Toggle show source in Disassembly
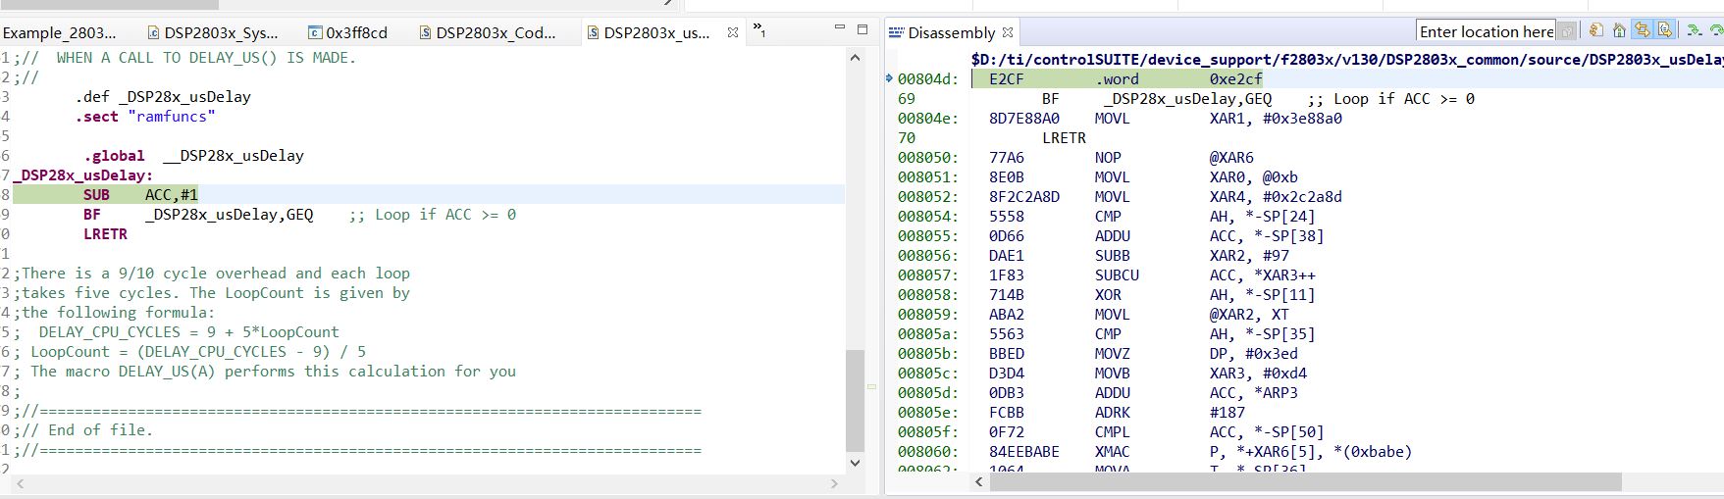Screen dimensions: 1724x499 coord(1664,31)
